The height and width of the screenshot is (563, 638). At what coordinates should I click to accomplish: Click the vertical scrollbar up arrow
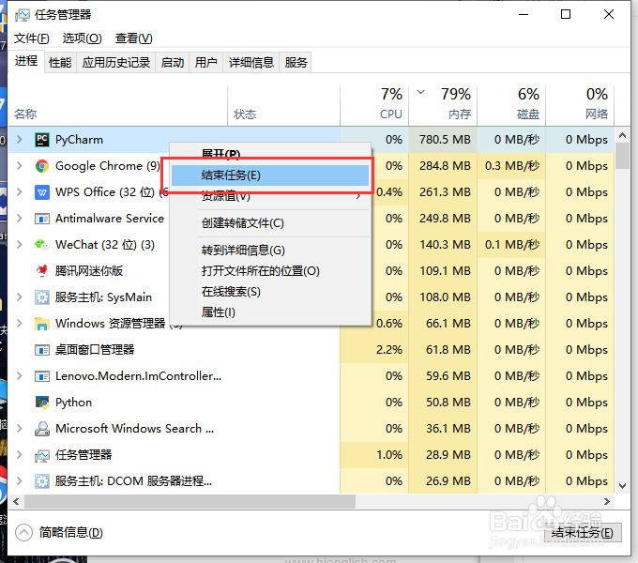[x=623, y=135]
